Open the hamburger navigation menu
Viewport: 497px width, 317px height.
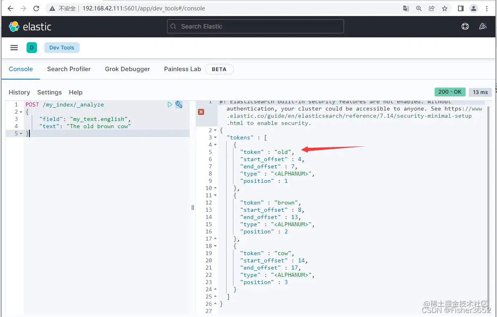[14, 47]
